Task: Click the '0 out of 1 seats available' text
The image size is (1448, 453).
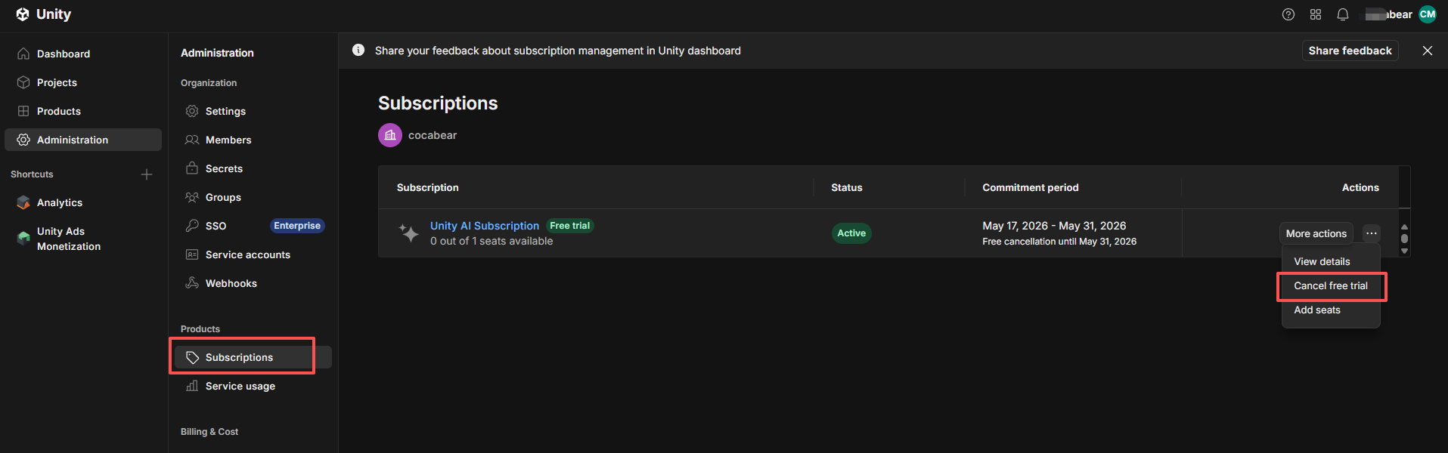Action: 491,241
